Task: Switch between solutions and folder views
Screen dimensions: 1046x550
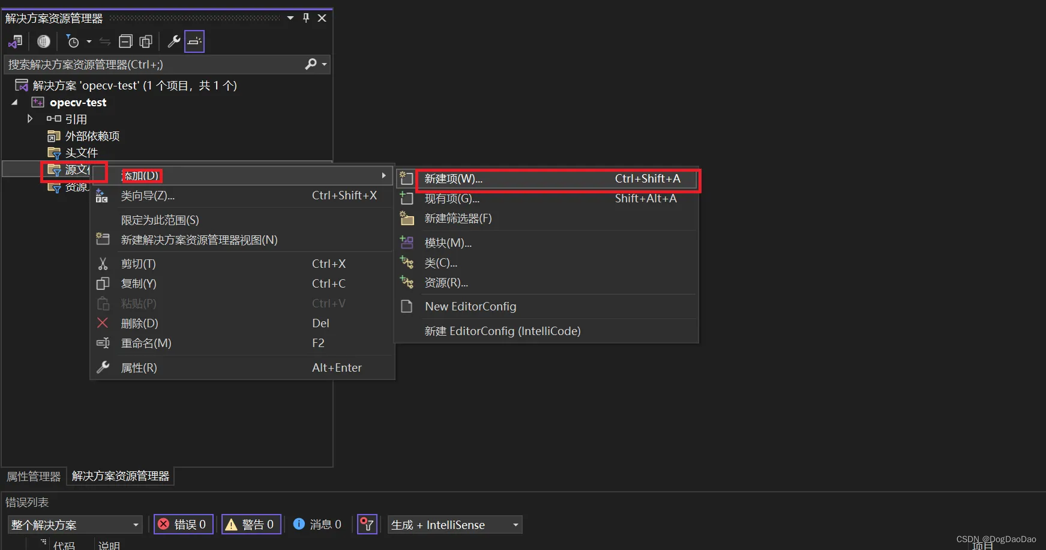Action: tap(15, 41)
